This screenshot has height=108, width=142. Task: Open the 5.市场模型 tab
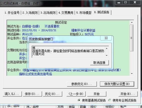point(84,13)
